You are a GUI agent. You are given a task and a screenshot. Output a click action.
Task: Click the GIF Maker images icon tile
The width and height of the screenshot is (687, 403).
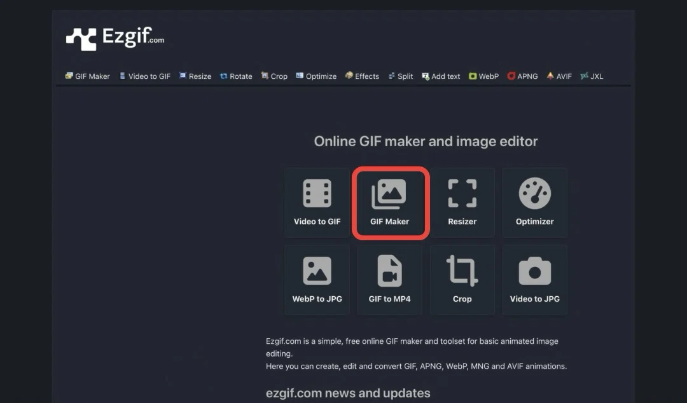click(x=390, y=202)
